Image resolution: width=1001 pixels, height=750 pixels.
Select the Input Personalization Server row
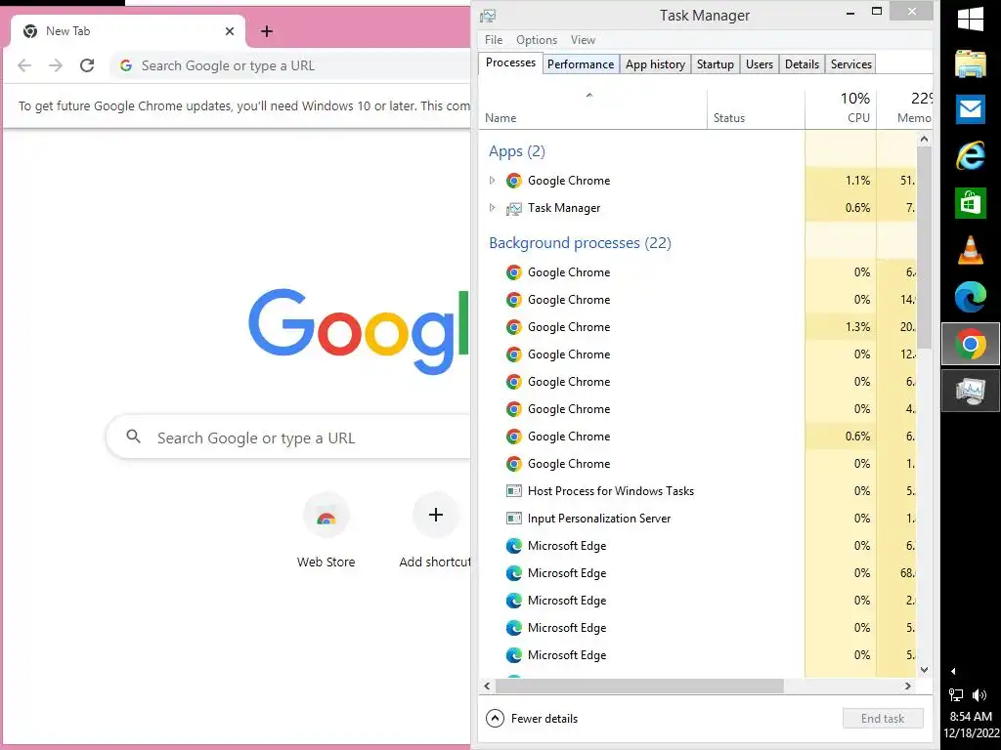click(x=698, y=519)
